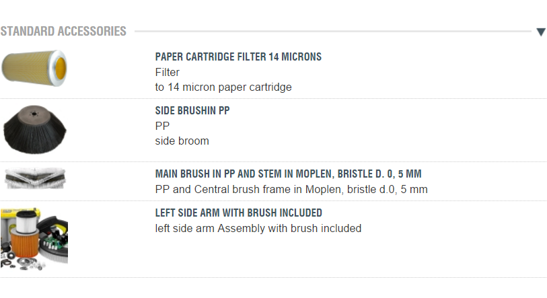Click the 'Filter' description line

[x=167, y=72]
